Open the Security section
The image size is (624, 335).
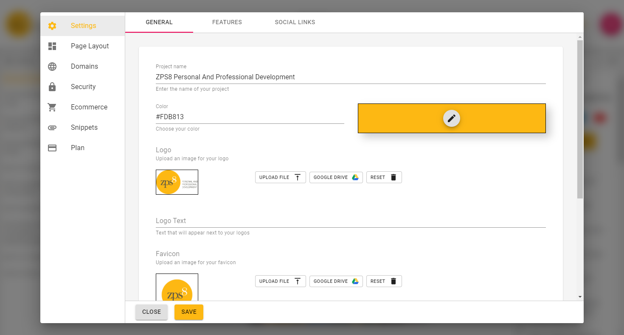(x=83, y=87)
